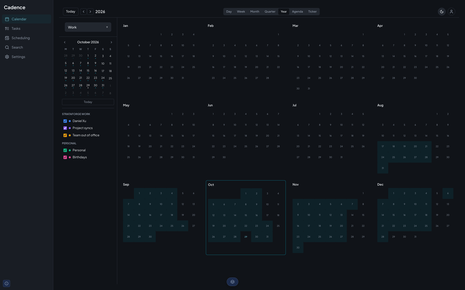Go to previous year with left chevron
This screenshot has width=465, height=290.
[x=84, y=12]
